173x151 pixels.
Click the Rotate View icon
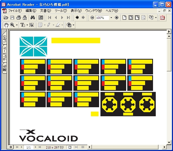[151, 18]
